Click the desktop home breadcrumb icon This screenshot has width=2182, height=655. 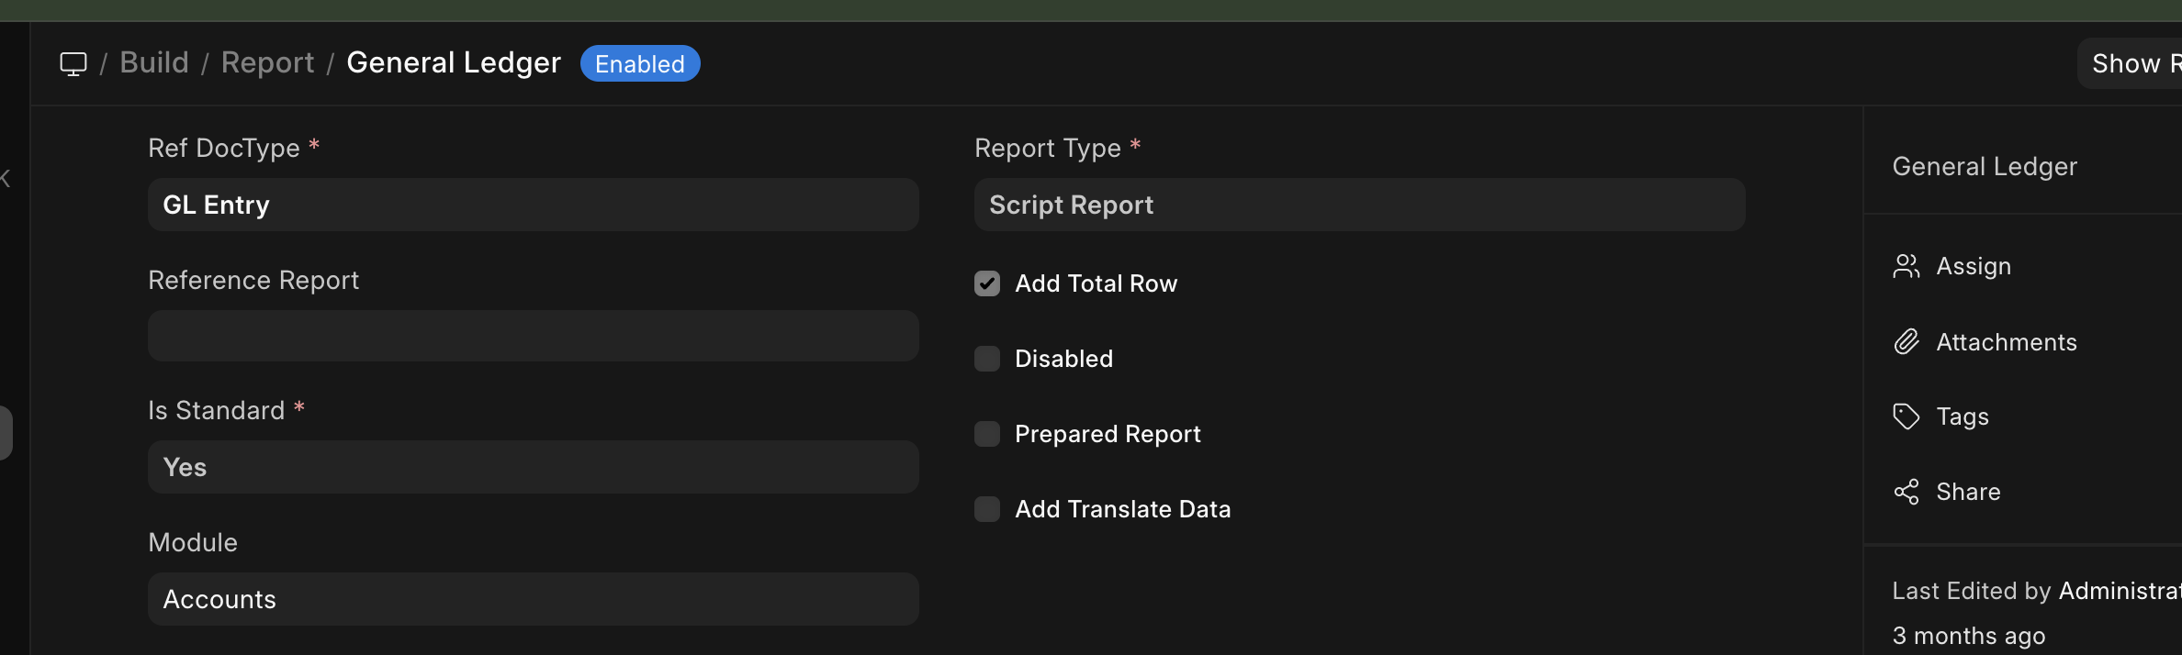pos(73,63)
